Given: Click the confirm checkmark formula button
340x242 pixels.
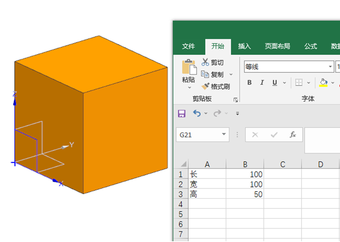Looking at the screenshot, I should pos(274,135).
